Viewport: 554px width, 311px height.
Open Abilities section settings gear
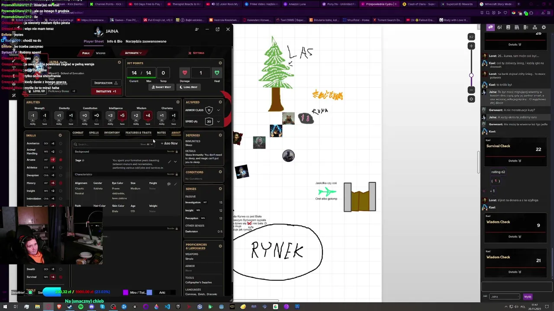(x=178, y=102)
